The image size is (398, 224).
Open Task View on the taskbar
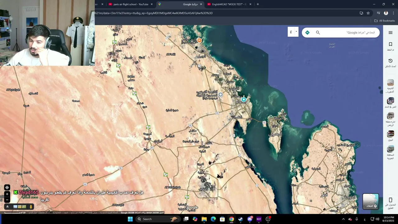pyautogui.click(x=186, y=219)
